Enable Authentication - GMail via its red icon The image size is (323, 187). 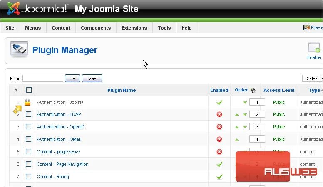coord(219,139)
